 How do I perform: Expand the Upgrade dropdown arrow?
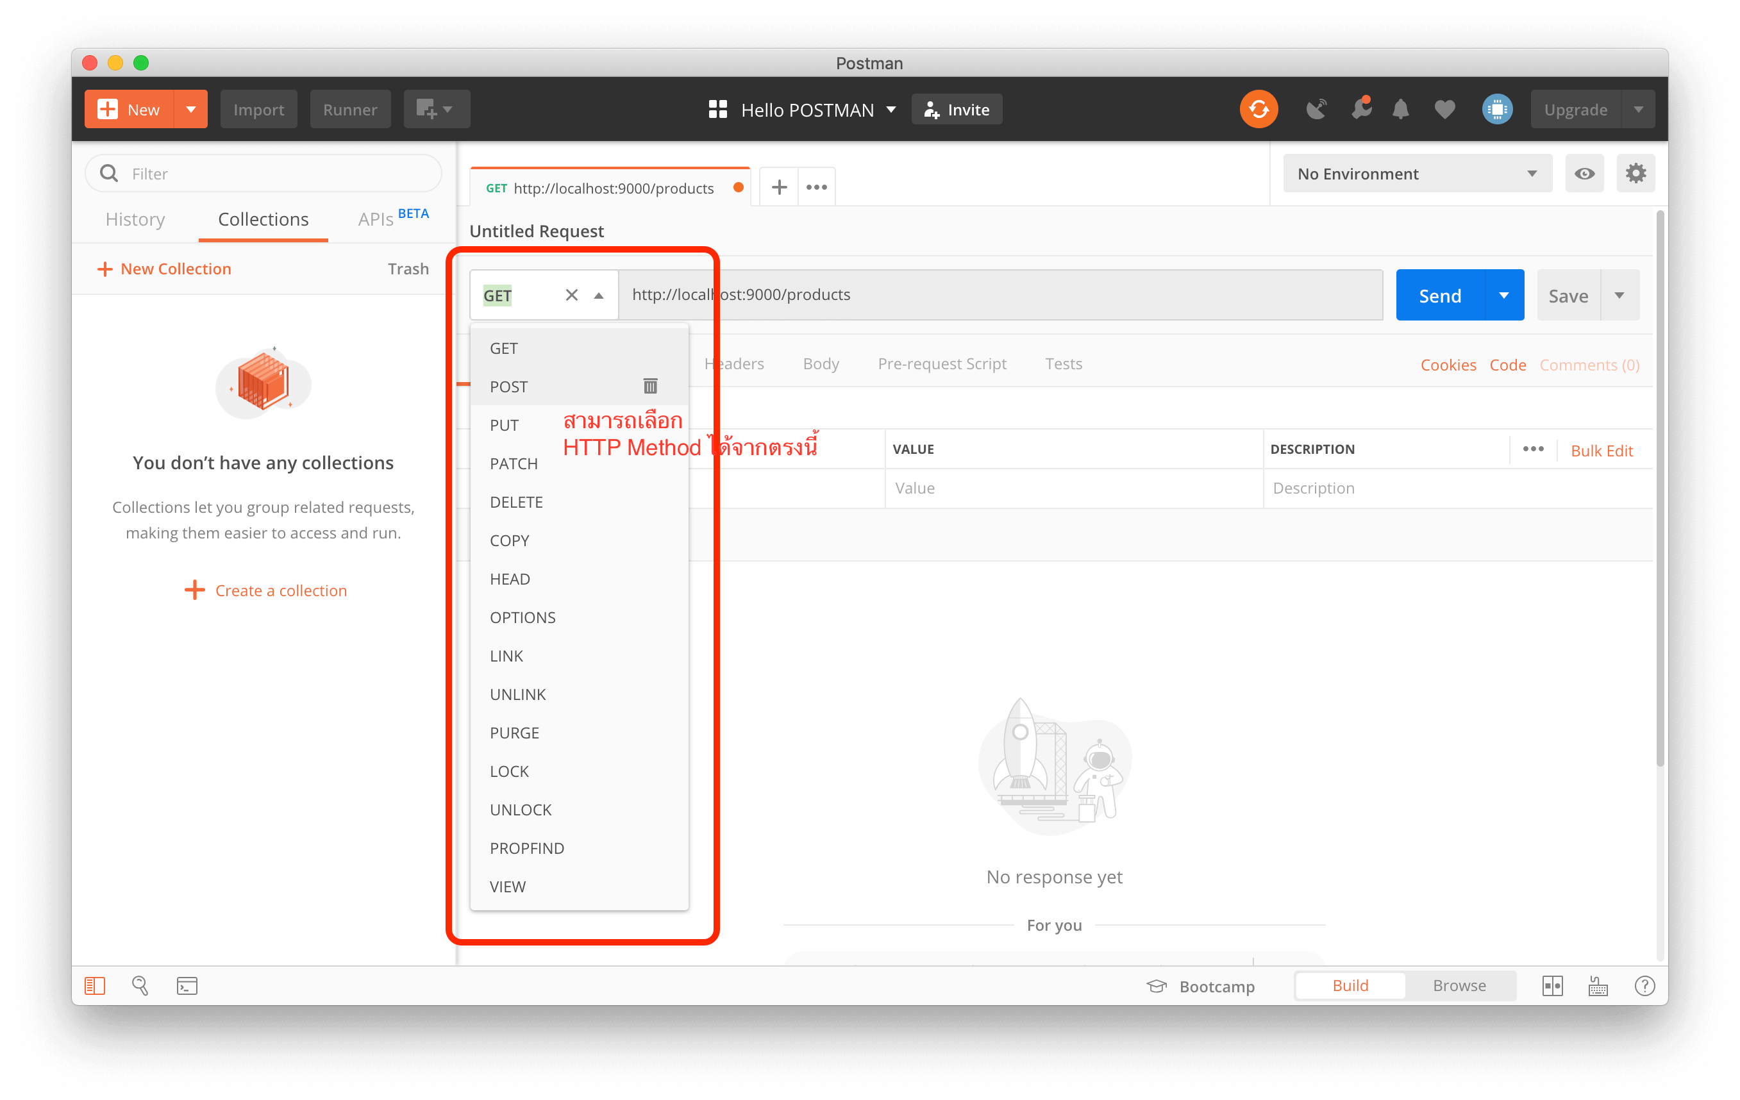[x=1637, y=110]
